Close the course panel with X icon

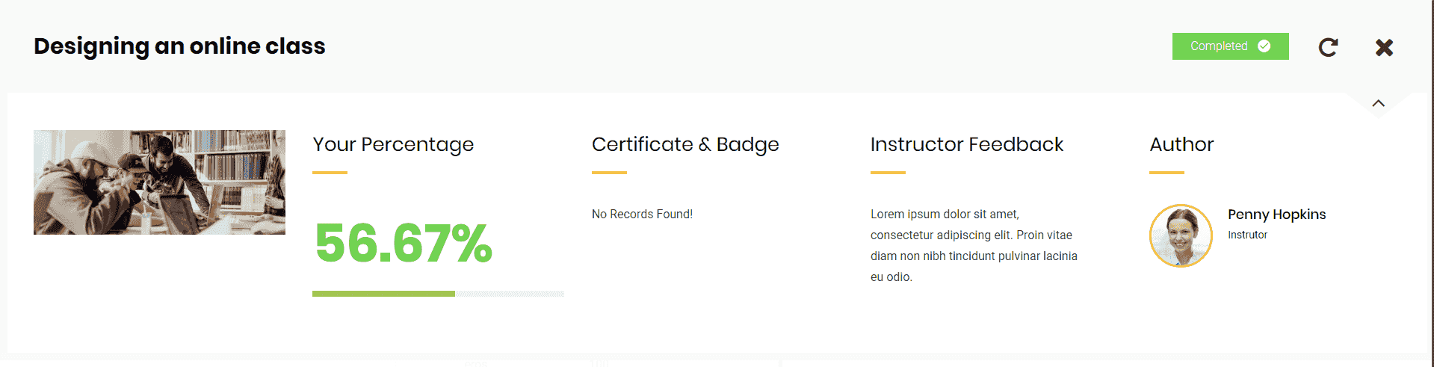tap(1384, 47)
